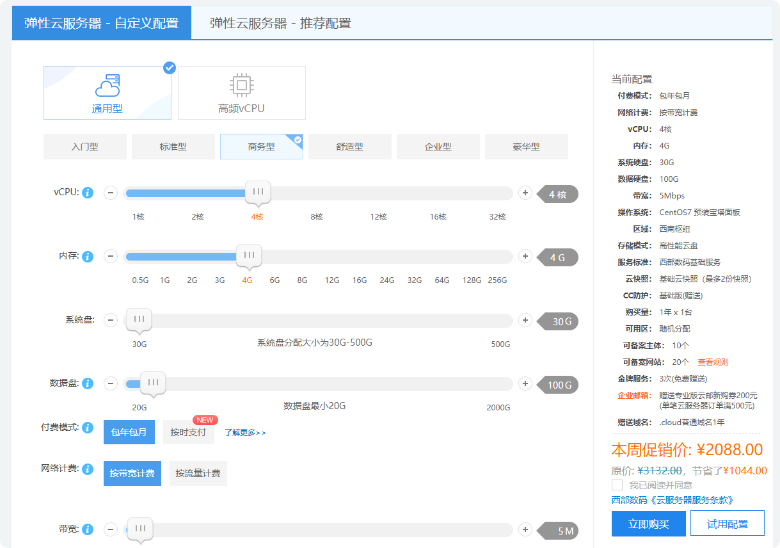Image resolution: width=780 pixels, height=548 pixels.
Task: Click the 1核 mark on vCPU scale
Action: 138,217
